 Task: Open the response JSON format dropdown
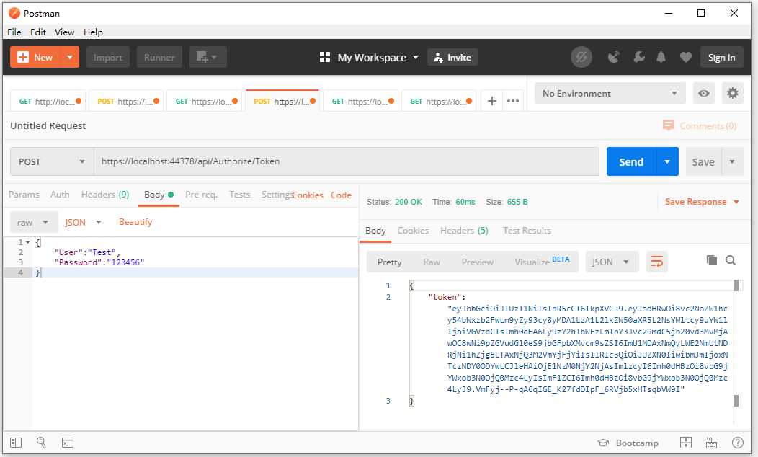click(612, 262)
